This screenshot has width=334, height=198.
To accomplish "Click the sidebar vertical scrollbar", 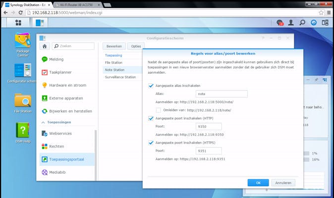I will (96, 155).
